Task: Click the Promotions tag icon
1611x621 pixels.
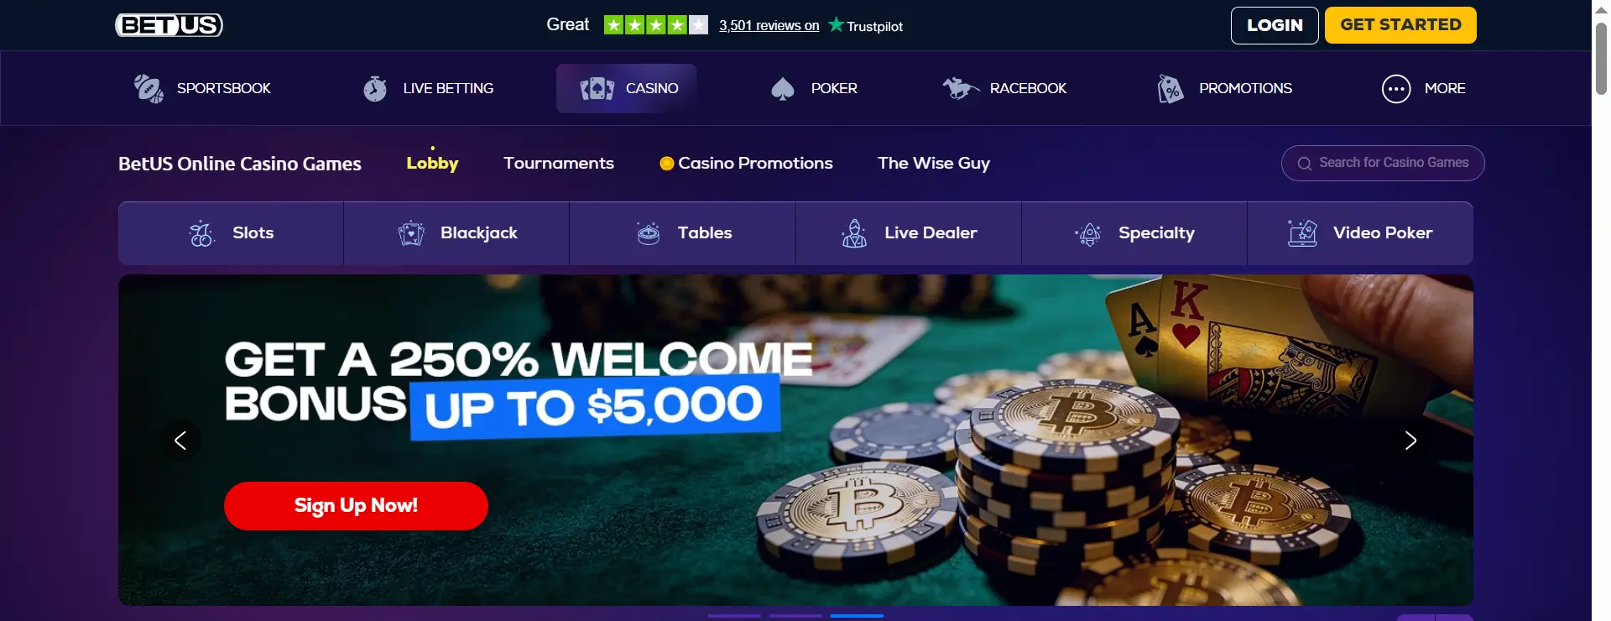Action: click(1170, 88)
